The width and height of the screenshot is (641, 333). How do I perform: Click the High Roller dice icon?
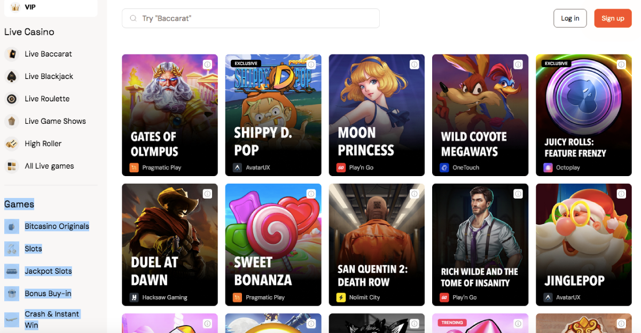coord(11,144)
